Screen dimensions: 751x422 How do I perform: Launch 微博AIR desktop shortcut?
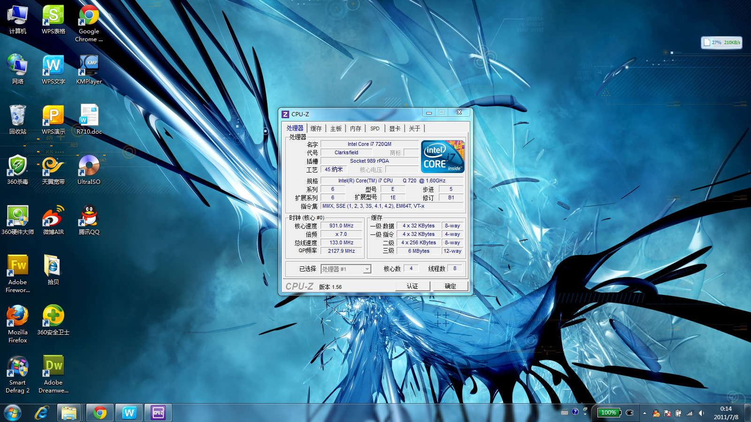[x=54, y=219]
